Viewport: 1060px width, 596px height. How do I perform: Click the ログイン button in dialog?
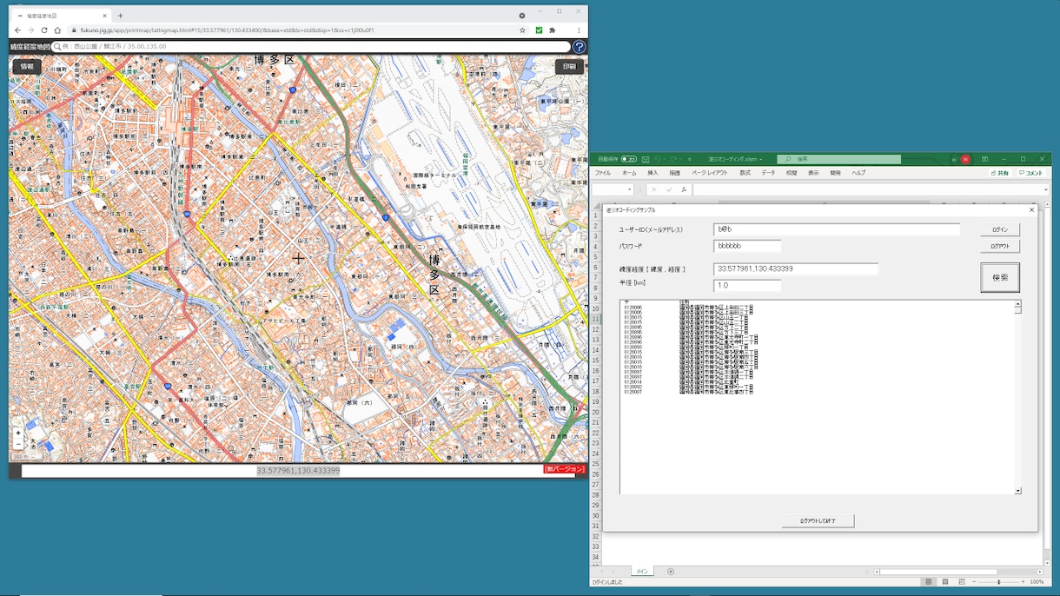[x=1000, y=230]
